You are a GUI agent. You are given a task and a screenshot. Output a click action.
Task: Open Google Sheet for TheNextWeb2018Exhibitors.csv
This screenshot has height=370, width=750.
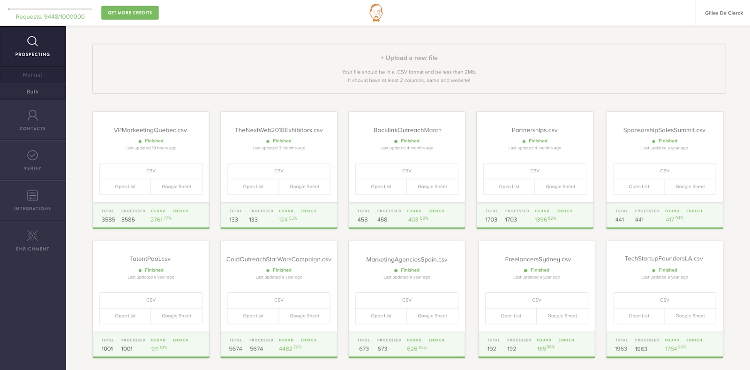point(305,187)
